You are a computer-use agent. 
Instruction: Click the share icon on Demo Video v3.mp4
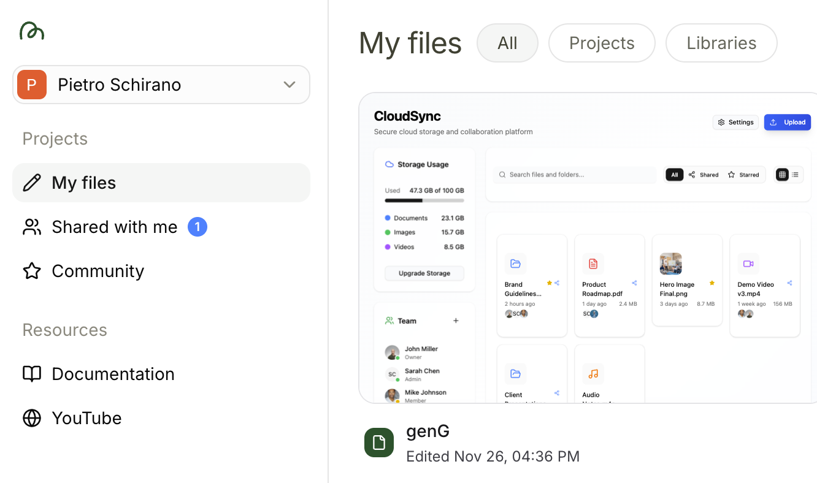click(x=789, y=283)
